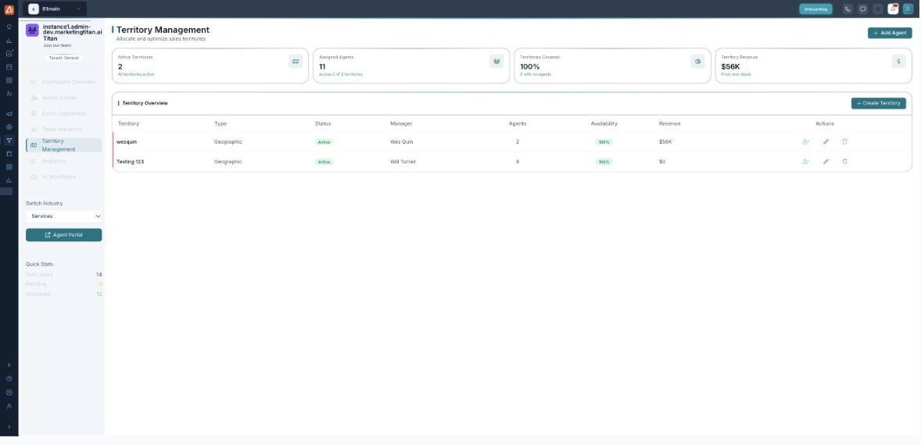Open the notification bell with red badge
Image resolution: width=921 pixels, height=445 pixels.
893,9
